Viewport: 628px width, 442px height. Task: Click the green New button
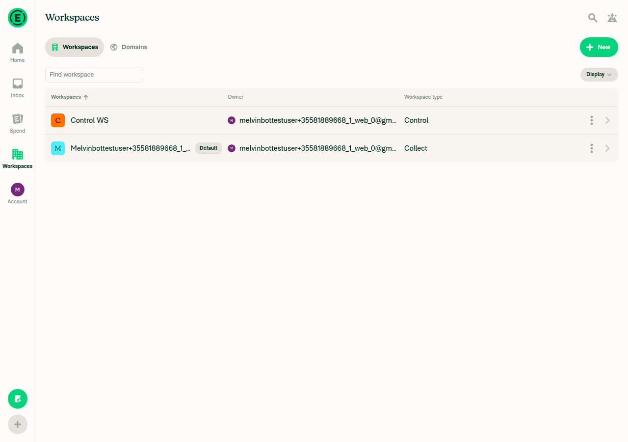[x=599, y=47]
